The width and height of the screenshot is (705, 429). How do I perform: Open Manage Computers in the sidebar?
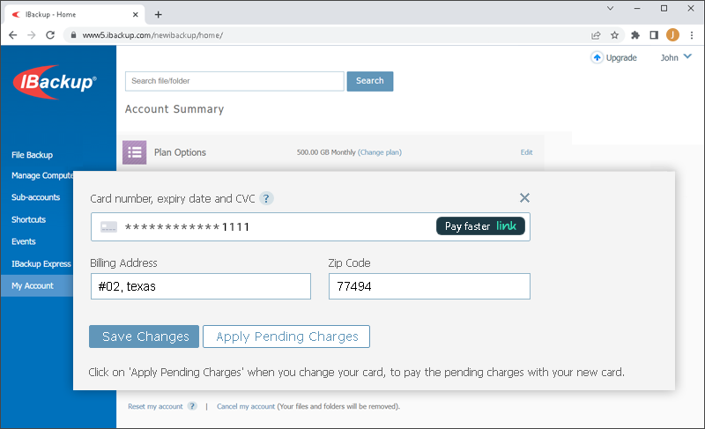tap(42, 175)
